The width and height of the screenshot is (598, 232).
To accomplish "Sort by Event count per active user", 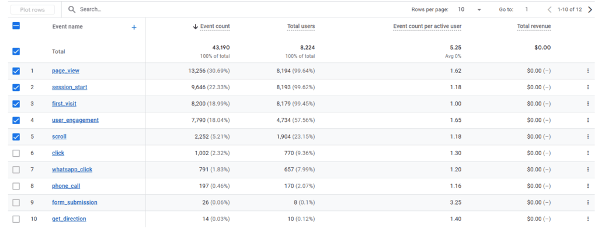I will (x=427, y=26).
